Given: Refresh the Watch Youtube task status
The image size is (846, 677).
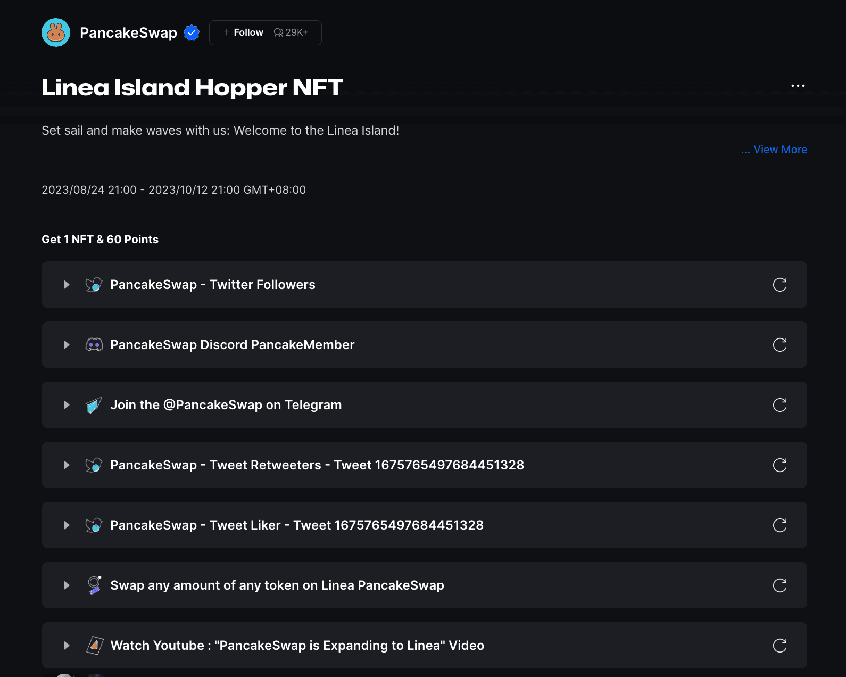Looking at the screenshot, I should [779, 646].
